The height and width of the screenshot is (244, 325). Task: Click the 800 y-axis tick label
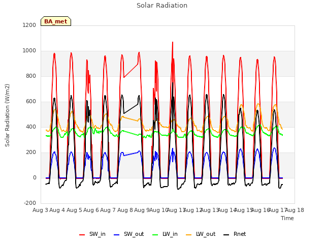point(31,76)
